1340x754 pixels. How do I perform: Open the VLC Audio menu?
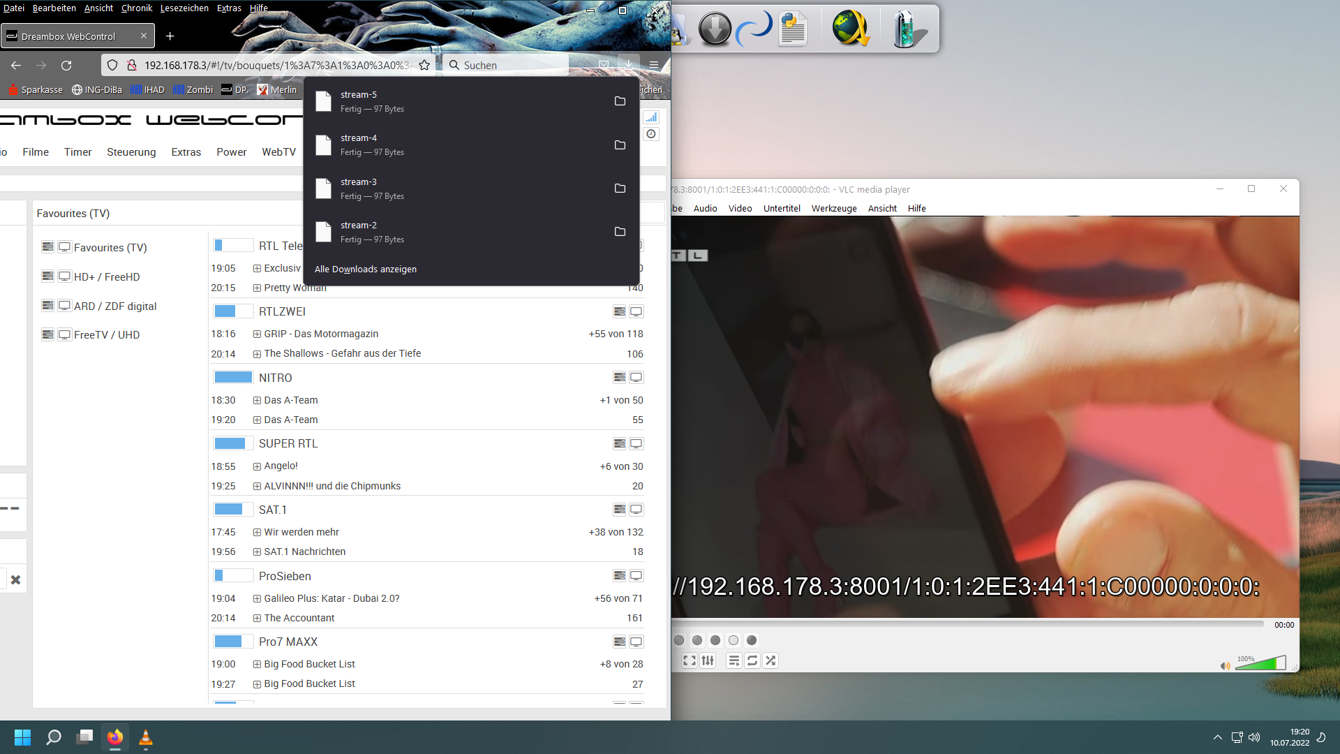coord(705,208)
